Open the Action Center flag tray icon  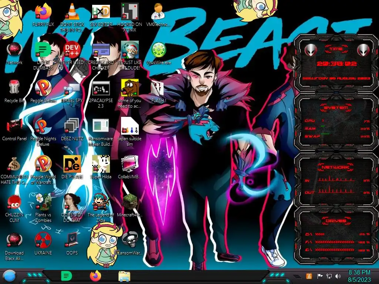click(x=320, y=276)
